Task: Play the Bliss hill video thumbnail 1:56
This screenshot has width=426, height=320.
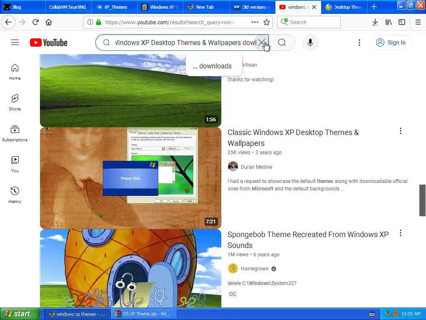Action: (130, 90)
